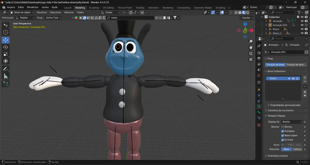Image resolution: width=310 pixels, height=165 pixels.
Task: Pin the properties editor context
Action: pos(306,45)
